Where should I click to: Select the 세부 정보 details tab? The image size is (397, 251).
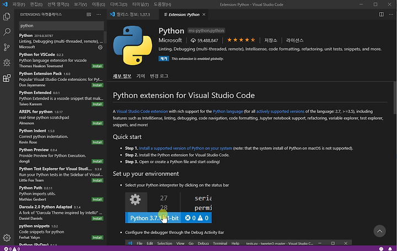[x=122, y=76]
